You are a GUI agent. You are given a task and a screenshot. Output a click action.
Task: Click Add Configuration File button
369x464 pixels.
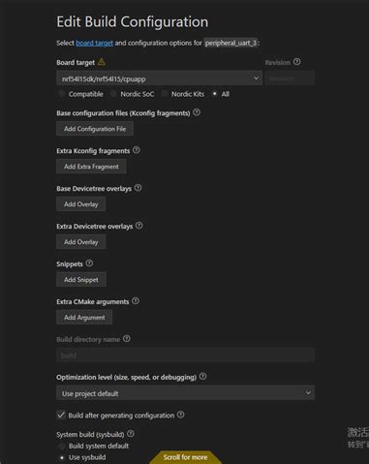[x=95, y=129]
